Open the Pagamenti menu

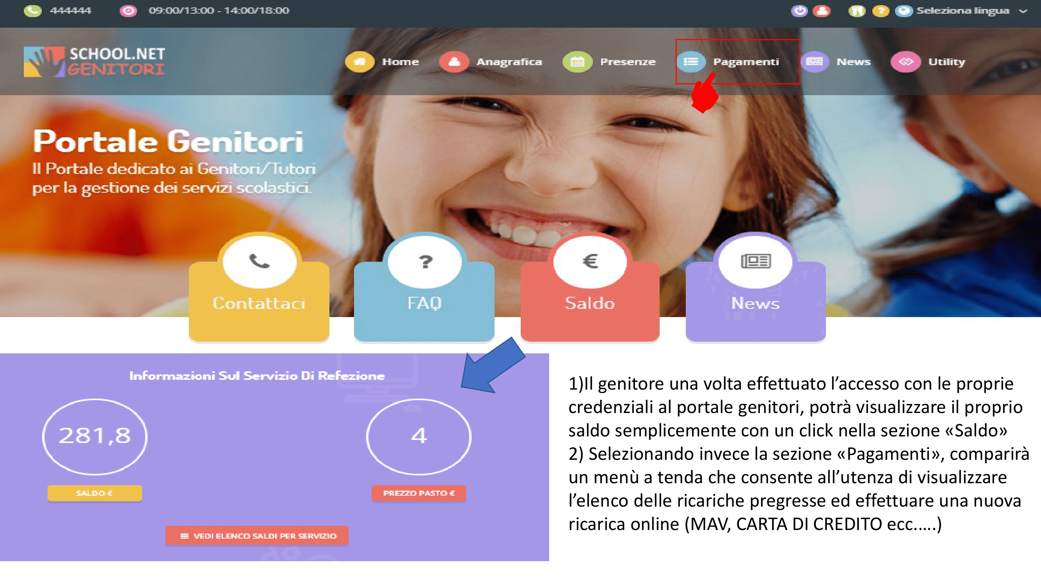tap(746, 62)
